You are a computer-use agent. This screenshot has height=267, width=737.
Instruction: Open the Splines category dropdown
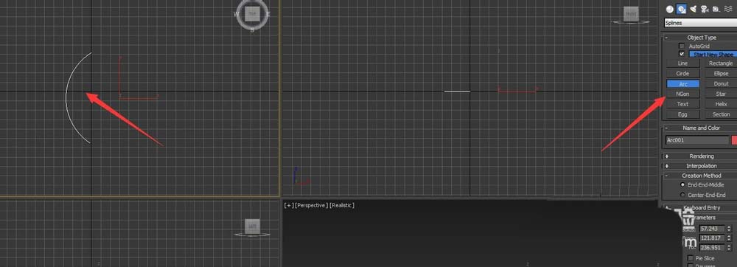tap(700, 23)
